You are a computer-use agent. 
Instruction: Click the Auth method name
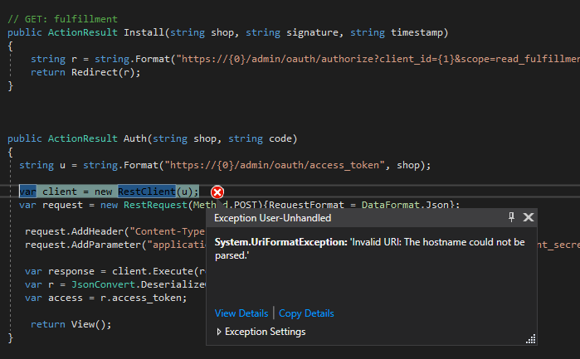click(135, 138)
